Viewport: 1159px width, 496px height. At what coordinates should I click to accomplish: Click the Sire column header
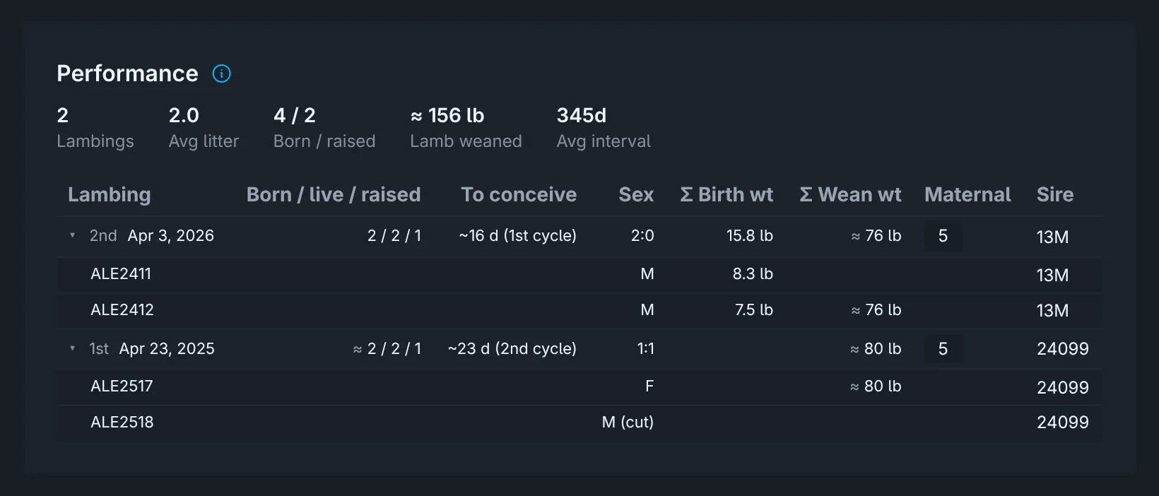pos(1055,194)
